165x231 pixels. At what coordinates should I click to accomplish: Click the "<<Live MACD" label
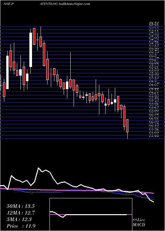139,222
